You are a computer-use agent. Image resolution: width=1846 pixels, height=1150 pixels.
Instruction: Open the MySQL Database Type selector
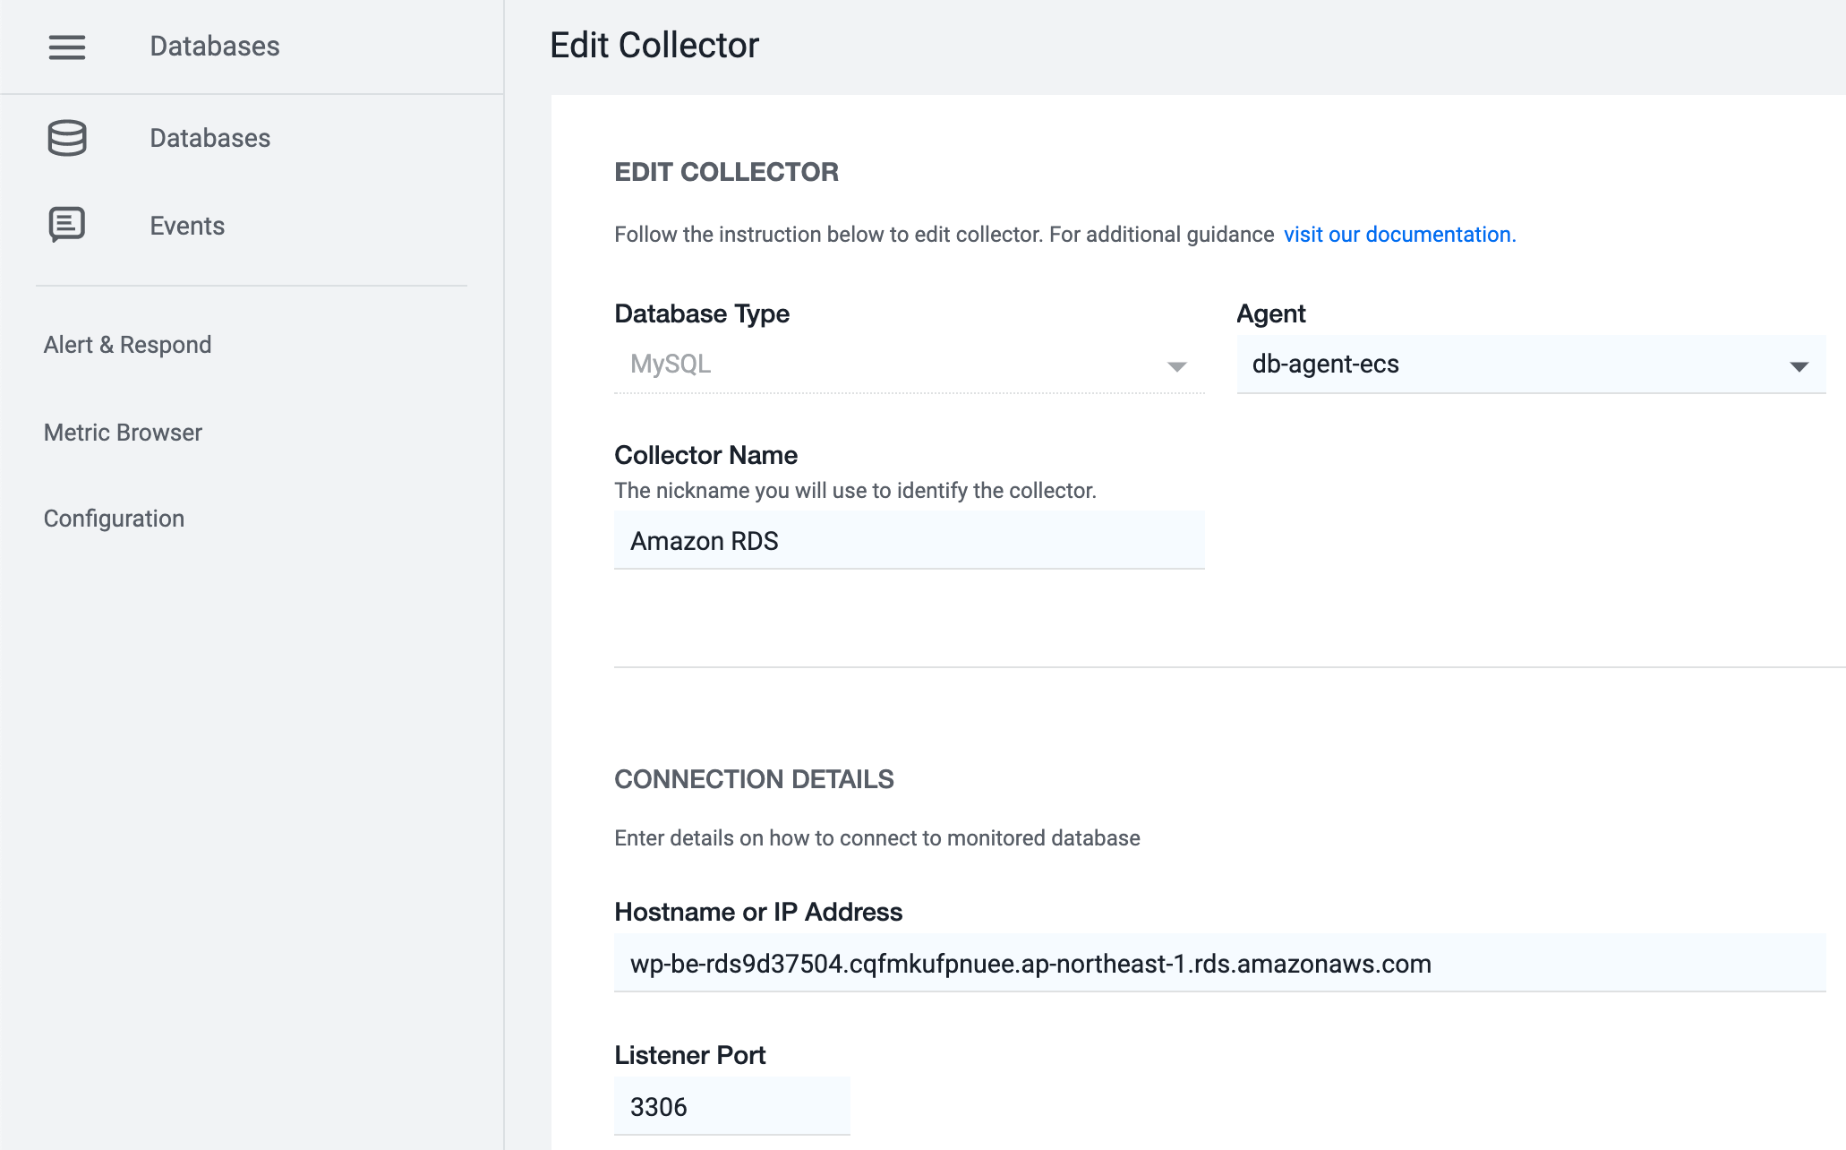point(909,364)
